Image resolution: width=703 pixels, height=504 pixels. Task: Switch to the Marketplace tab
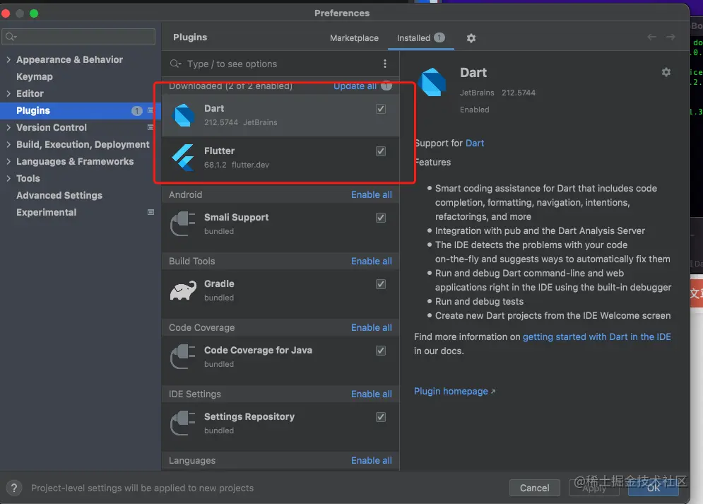coord(354,38)
